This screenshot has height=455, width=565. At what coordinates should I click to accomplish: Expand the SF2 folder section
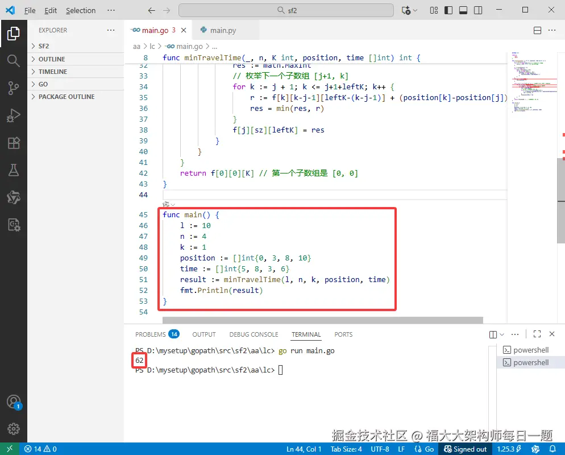pos(76,46)
